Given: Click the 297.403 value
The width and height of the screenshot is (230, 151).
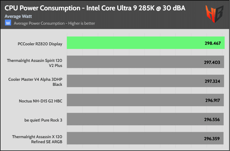Looking at the screenshot, I should point(212,62).
